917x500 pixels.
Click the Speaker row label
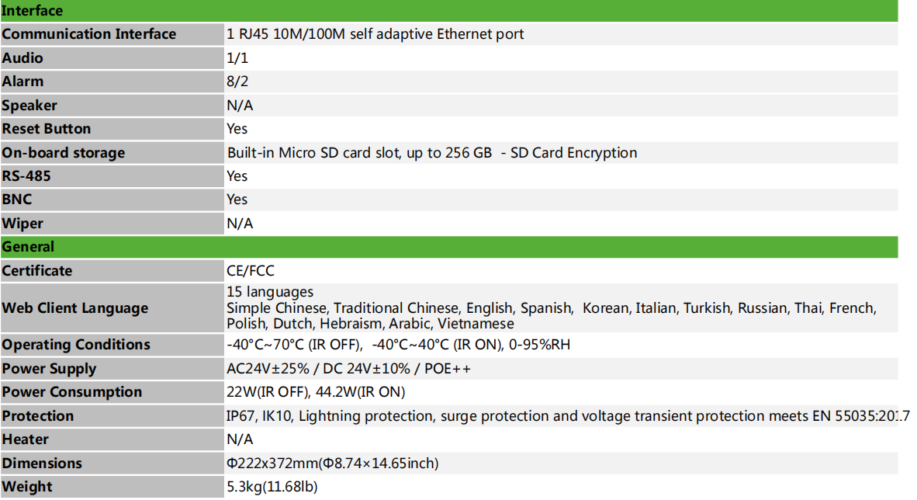[29, 106]
